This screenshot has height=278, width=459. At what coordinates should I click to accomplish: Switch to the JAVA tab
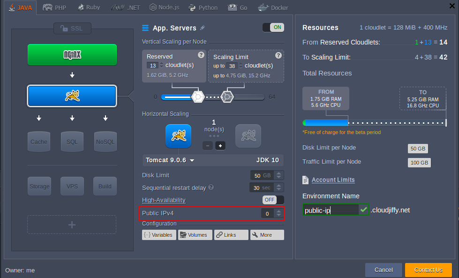point(20,8)
